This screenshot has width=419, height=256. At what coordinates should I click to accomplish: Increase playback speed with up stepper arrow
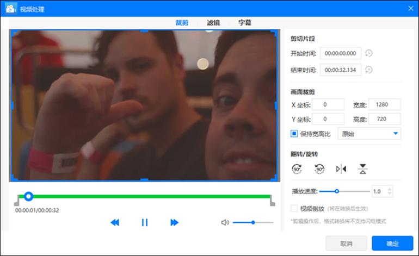[390, 189]
